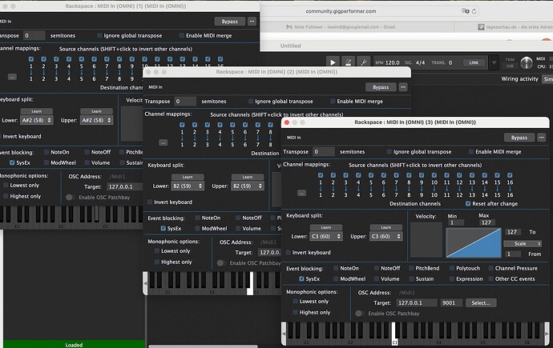Click Learn above Upper split in window (3)
Screen dimensions: 553x348
pos(385,227)
